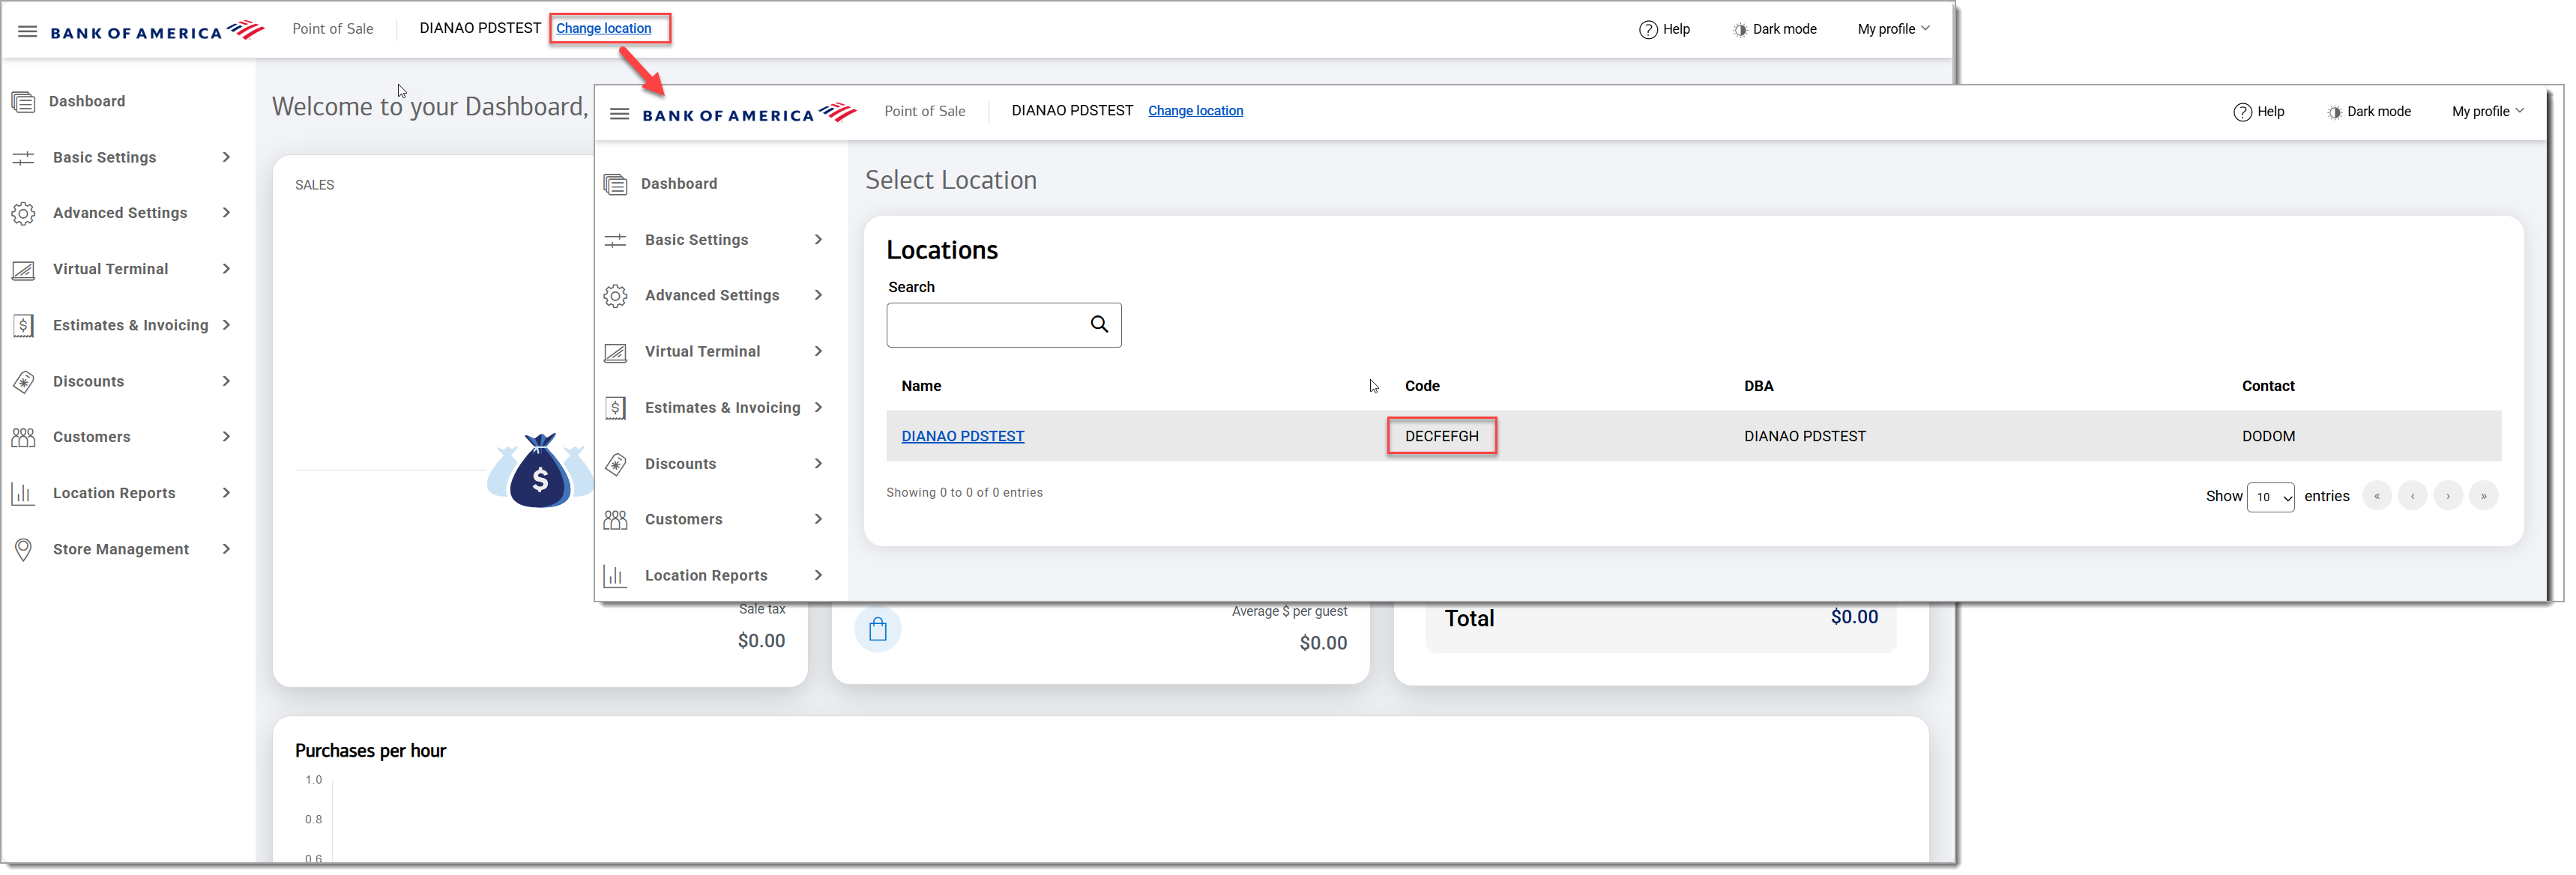Select the DECFEFGH code cell
The image size is (2576, 875).
(1442, 437)
